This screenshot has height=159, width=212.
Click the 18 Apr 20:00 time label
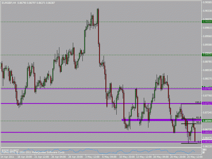pos(25,157)
